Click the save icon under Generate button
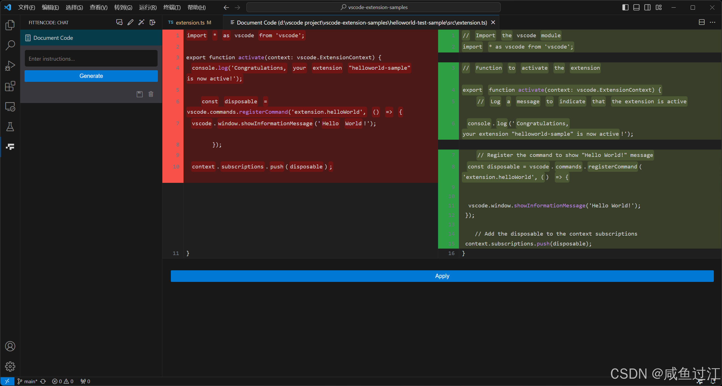Viewport: 722px width, 386px height. pyautogui.click(x=140, y=94)
